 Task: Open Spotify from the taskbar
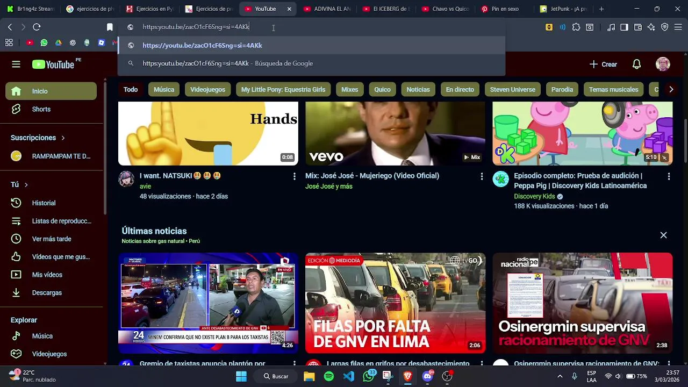click(x=329, y=376)
